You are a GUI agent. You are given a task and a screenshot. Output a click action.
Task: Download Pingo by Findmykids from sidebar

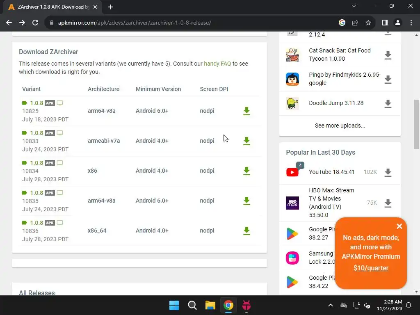(x=388, y=80)
